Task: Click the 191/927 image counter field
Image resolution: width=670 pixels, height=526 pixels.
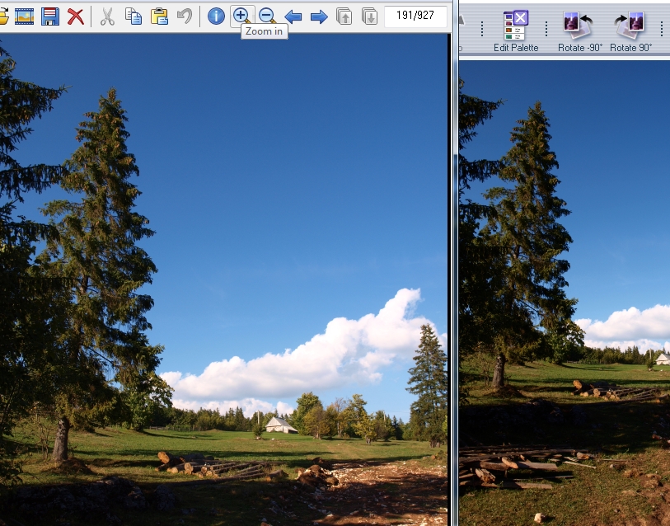Action: [x=415, y=16]
